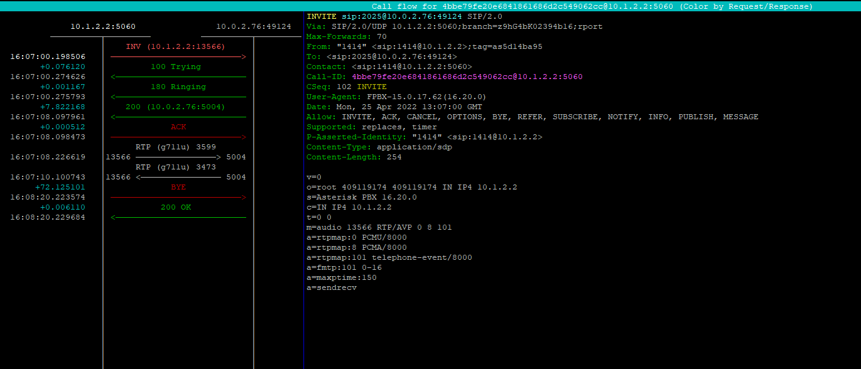Click the m=audio 13566 SDP line
The height and width of the screenshot is (369, 861).
(379, 227)
